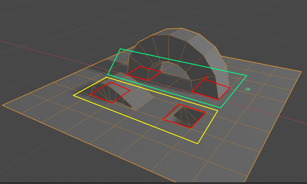Screen dimensions: 307x184
Task: Click the orange origin dot of the mesh
Action: pos(169,86)
